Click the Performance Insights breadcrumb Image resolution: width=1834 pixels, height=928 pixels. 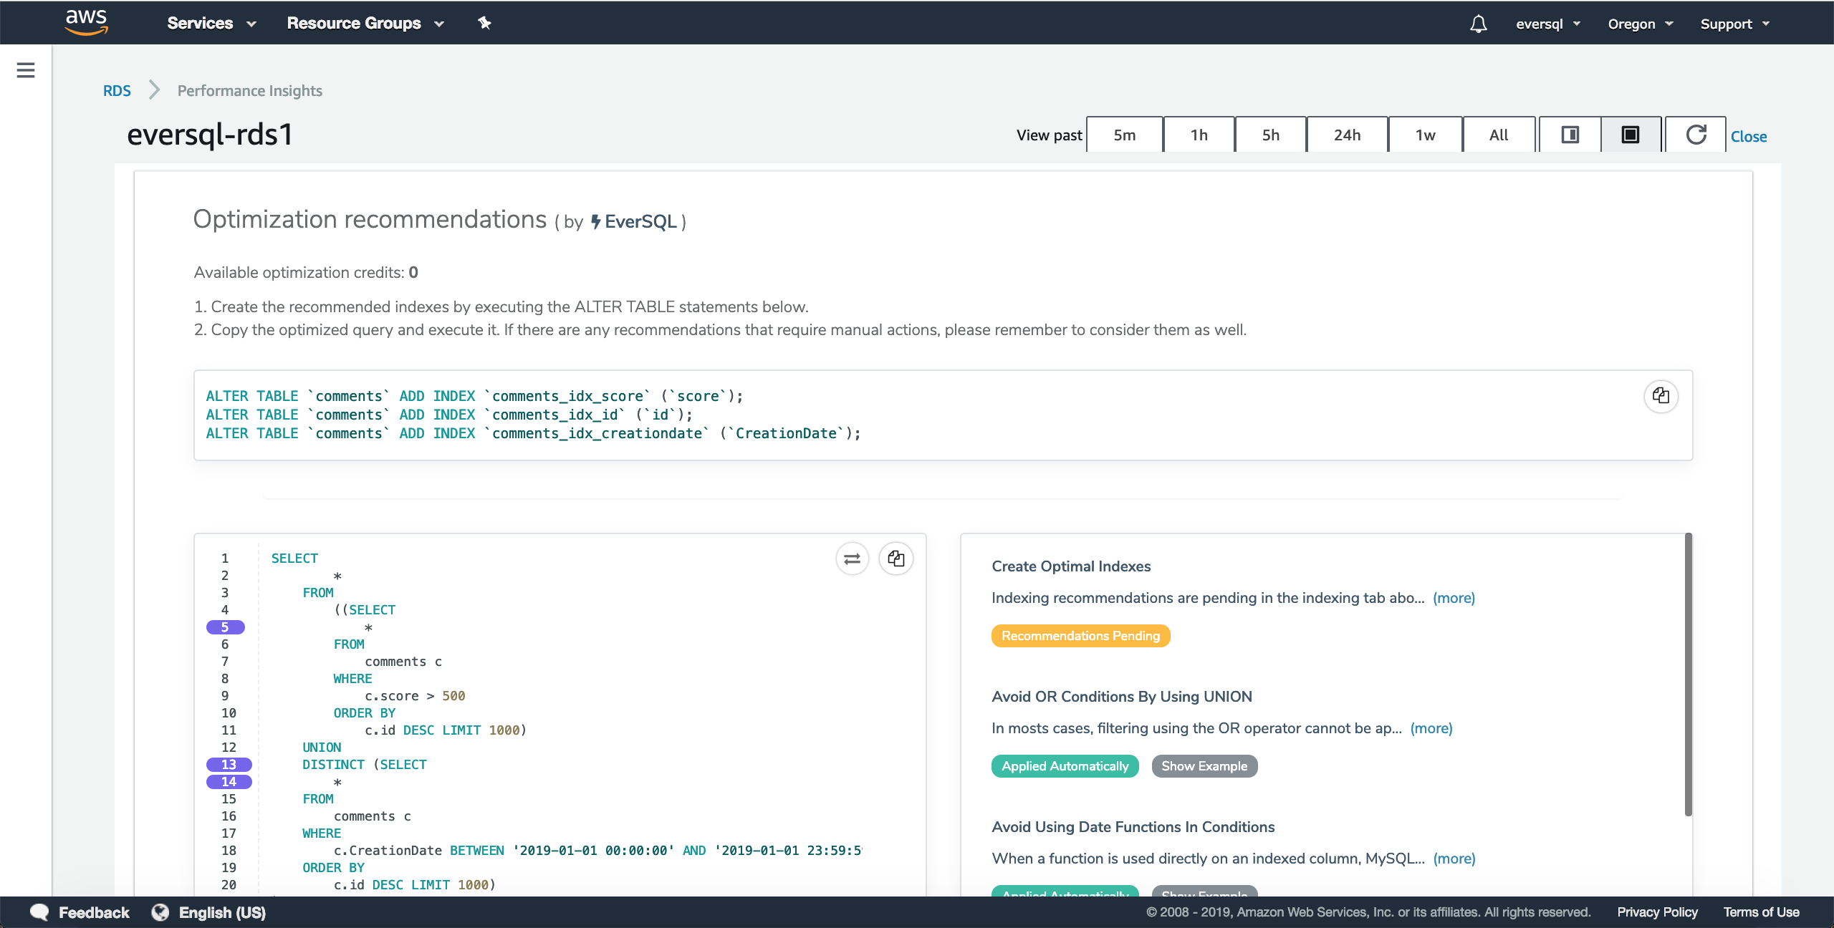(249, 91)
